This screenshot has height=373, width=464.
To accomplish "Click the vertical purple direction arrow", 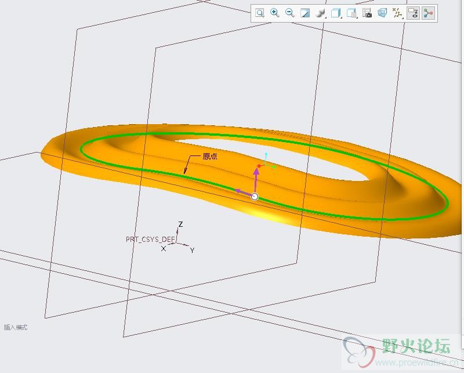I will tap(256, 180).
